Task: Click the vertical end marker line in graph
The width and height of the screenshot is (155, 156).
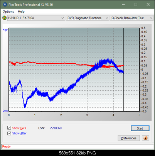Action: coord(123,70)
